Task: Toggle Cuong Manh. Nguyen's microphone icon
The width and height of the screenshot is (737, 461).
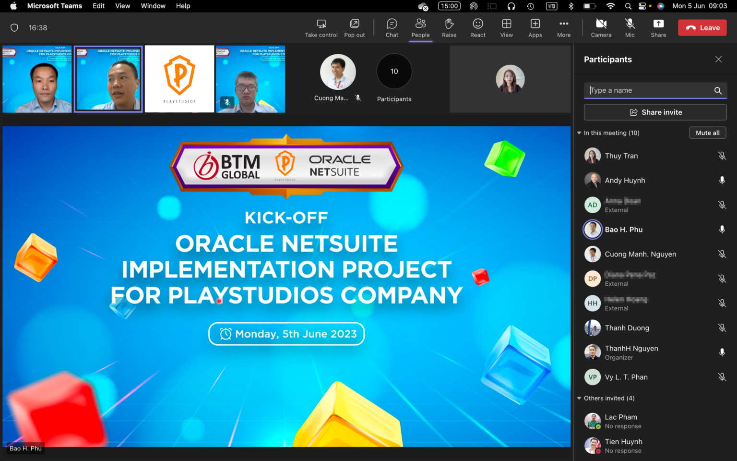Action: (722, 254)
